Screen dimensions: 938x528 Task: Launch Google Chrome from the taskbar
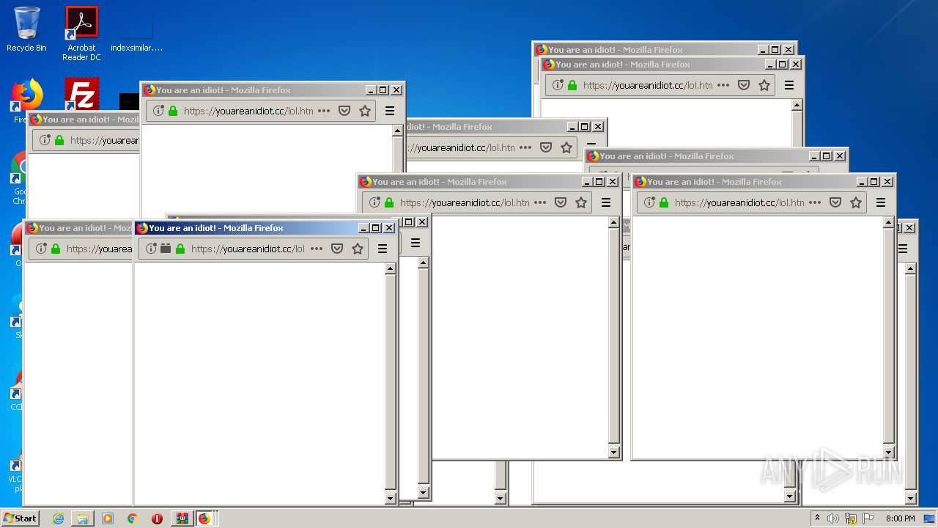click(x=132, y=518)
